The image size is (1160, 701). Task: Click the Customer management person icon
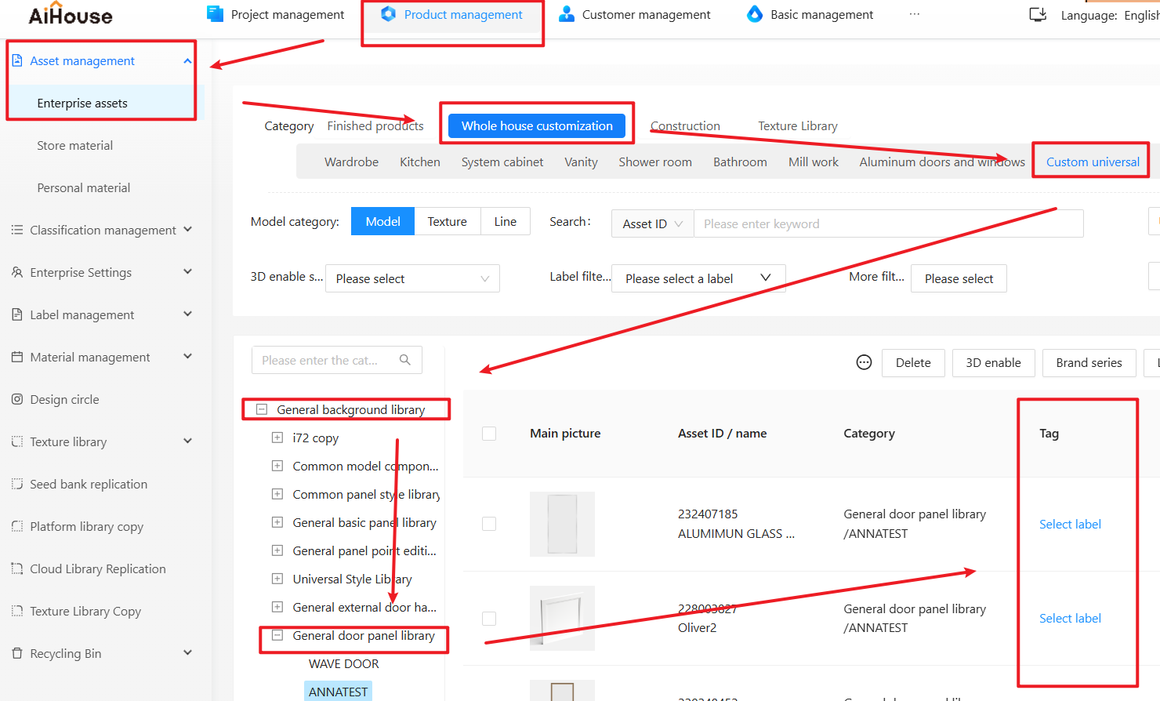coord(566,14)
